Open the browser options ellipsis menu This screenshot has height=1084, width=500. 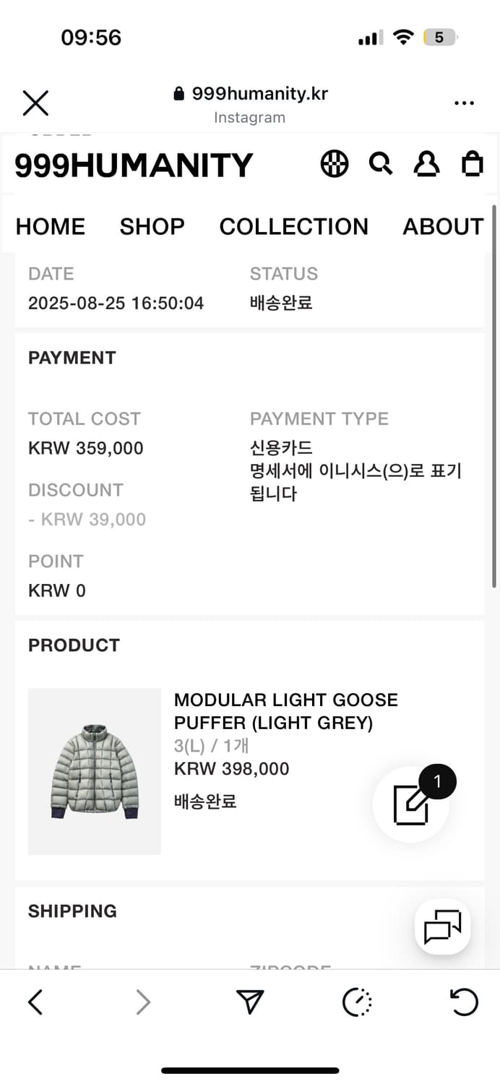[x=464, y=103]
